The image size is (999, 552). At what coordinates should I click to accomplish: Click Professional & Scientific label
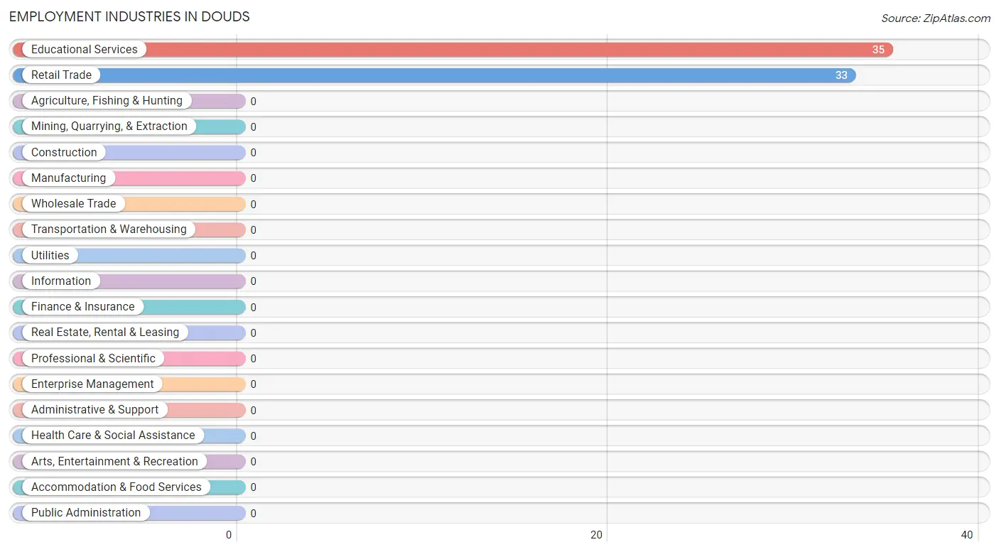point(93,359)
